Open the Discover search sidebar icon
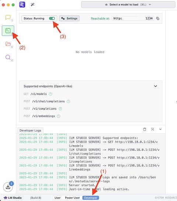 click(8, 57)
